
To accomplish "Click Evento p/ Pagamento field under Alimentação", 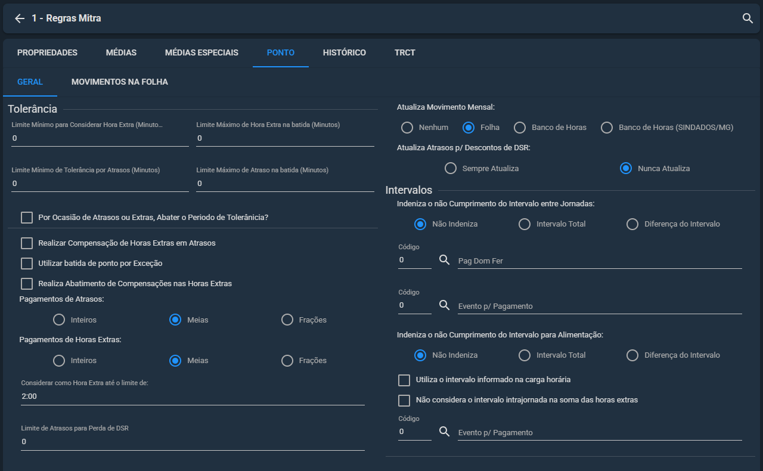I will tap(600, 433).
